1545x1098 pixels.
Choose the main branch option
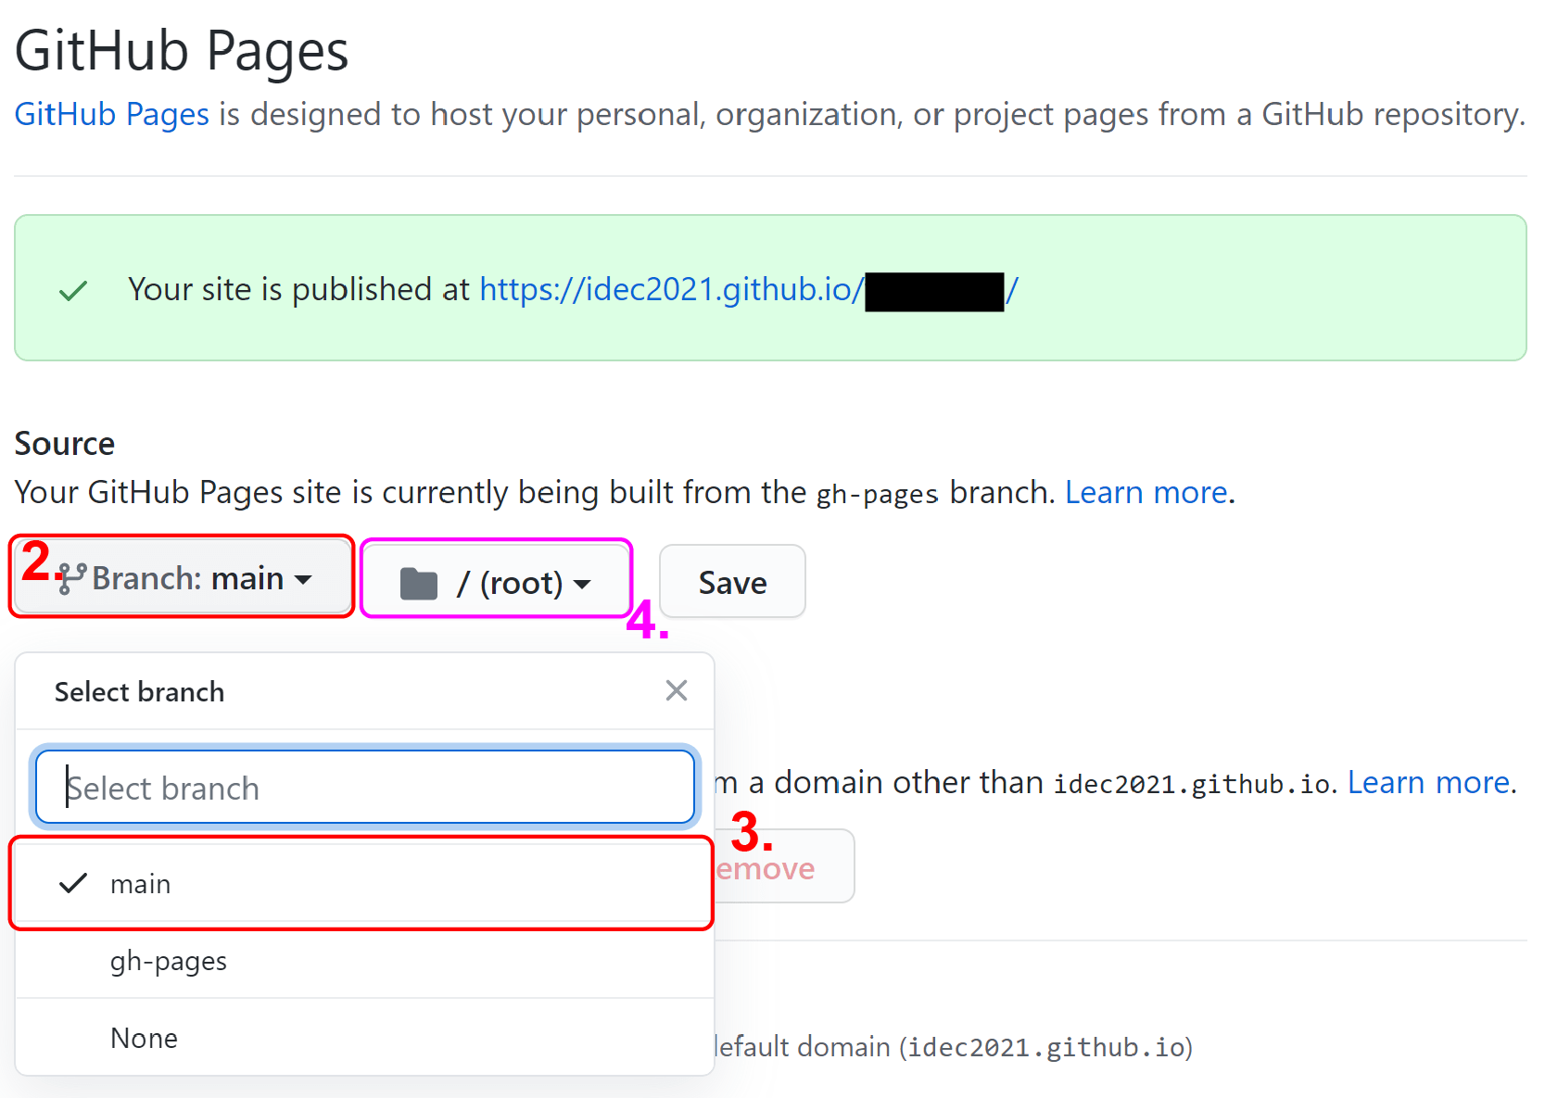coord(364,883)
